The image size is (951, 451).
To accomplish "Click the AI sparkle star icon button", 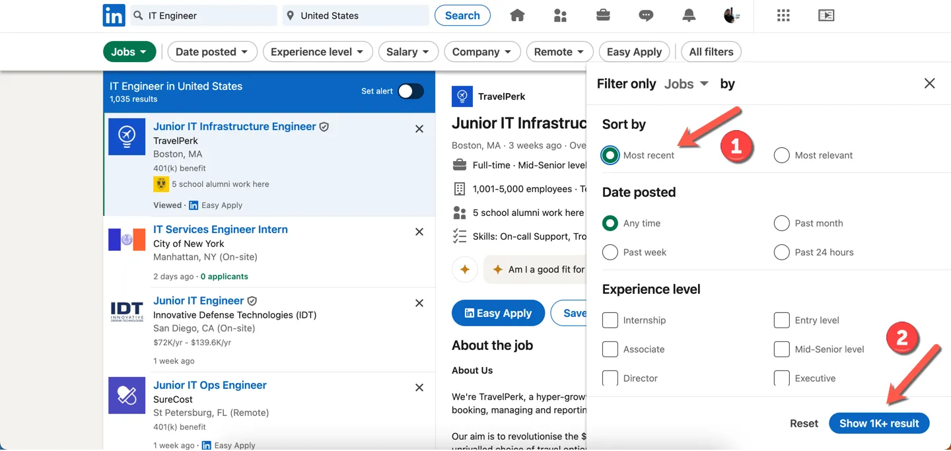I will coord(465,269).
